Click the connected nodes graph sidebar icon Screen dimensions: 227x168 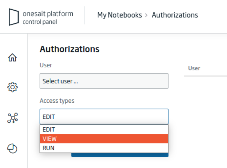click(13, 118)
